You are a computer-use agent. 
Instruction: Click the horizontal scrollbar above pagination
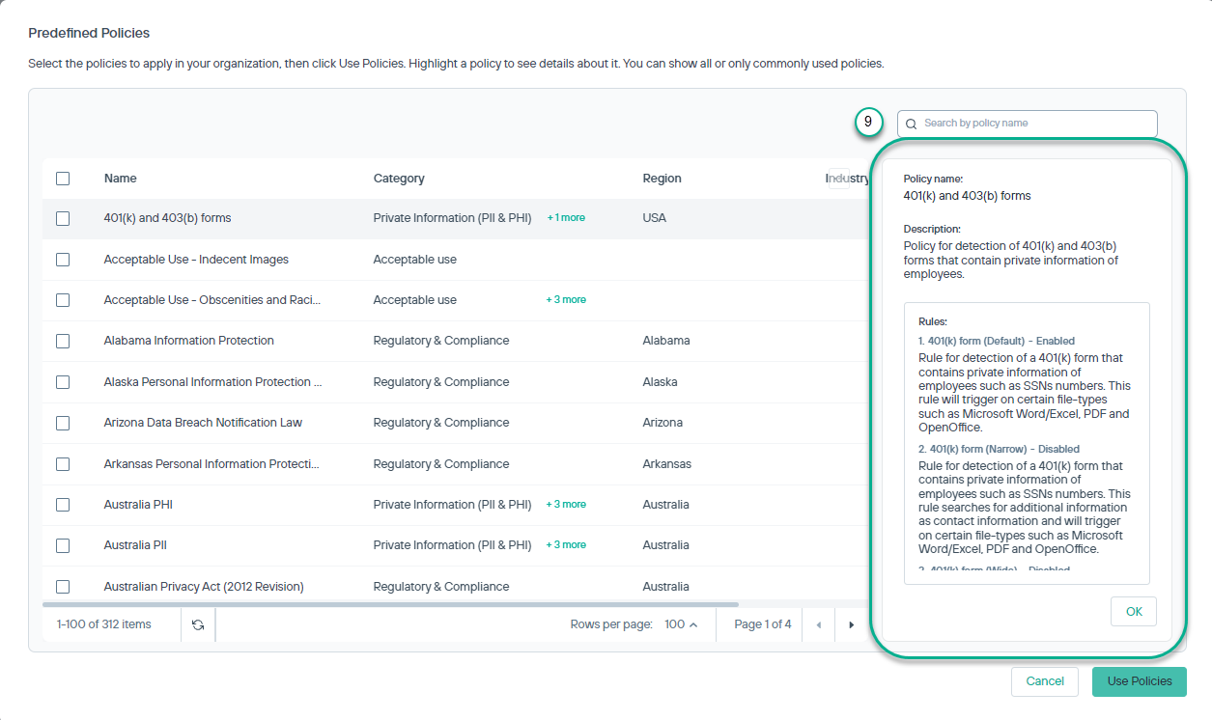tap(386, 603)
